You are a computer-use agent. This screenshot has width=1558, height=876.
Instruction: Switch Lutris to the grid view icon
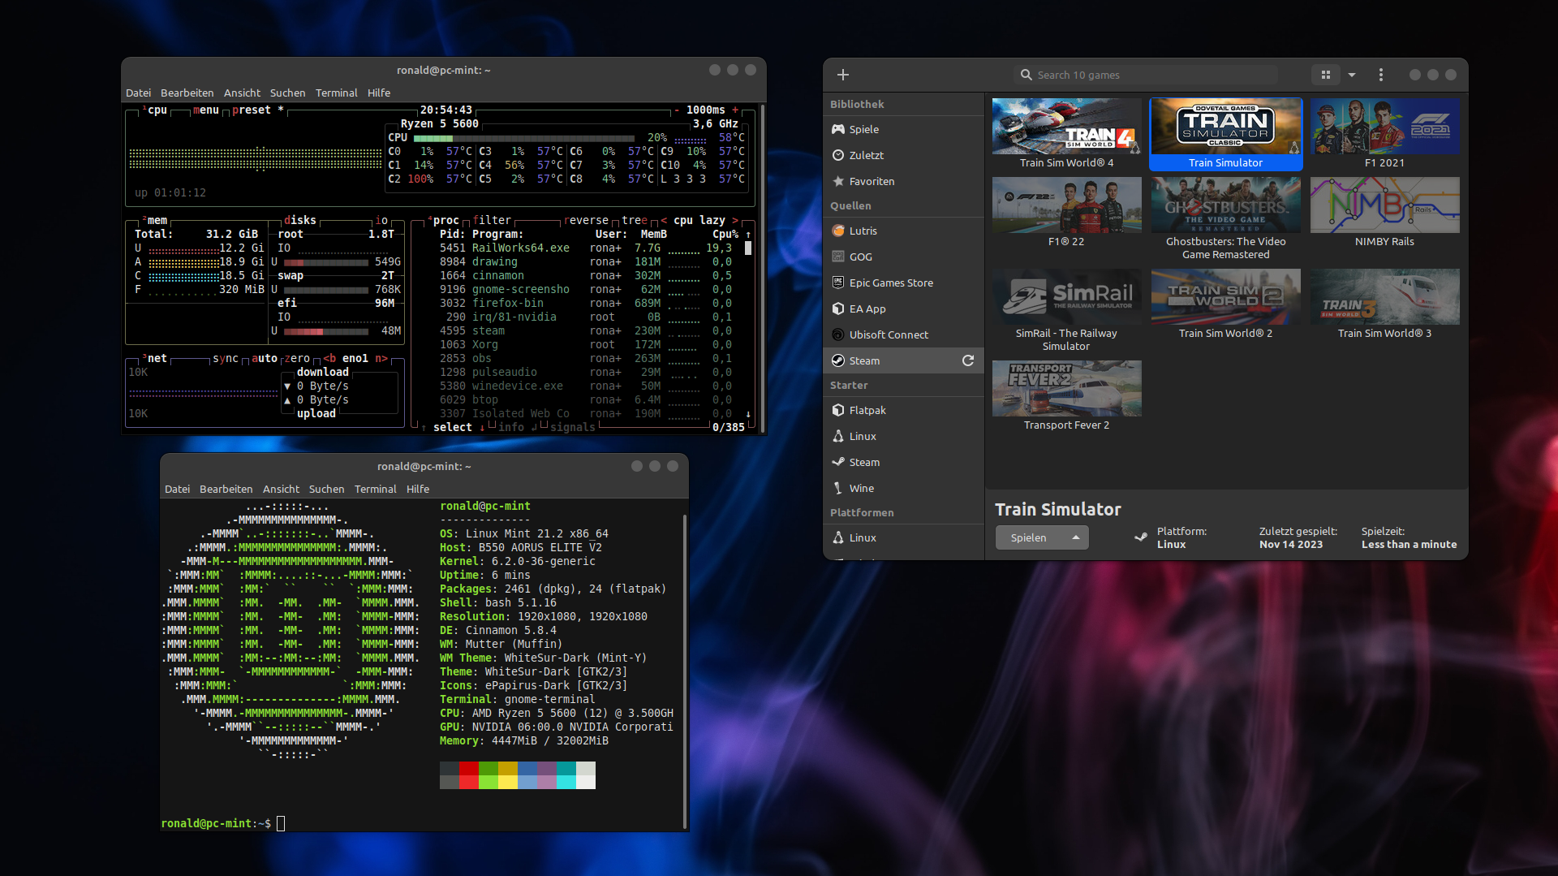point(1326,75)
